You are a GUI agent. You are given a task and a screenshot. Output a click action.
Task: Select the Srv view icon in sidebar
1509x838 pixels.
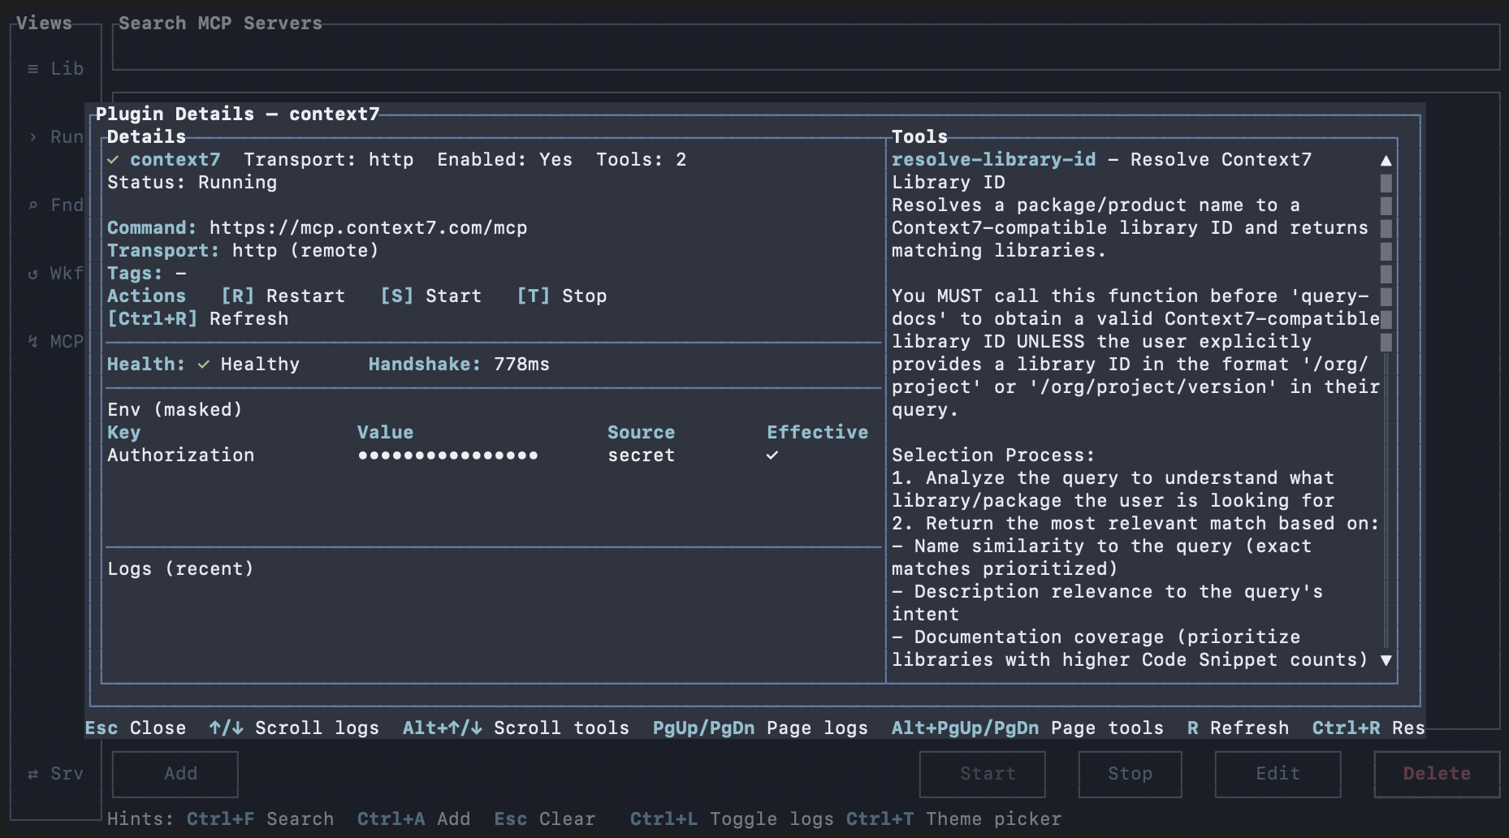coord(32,774)
